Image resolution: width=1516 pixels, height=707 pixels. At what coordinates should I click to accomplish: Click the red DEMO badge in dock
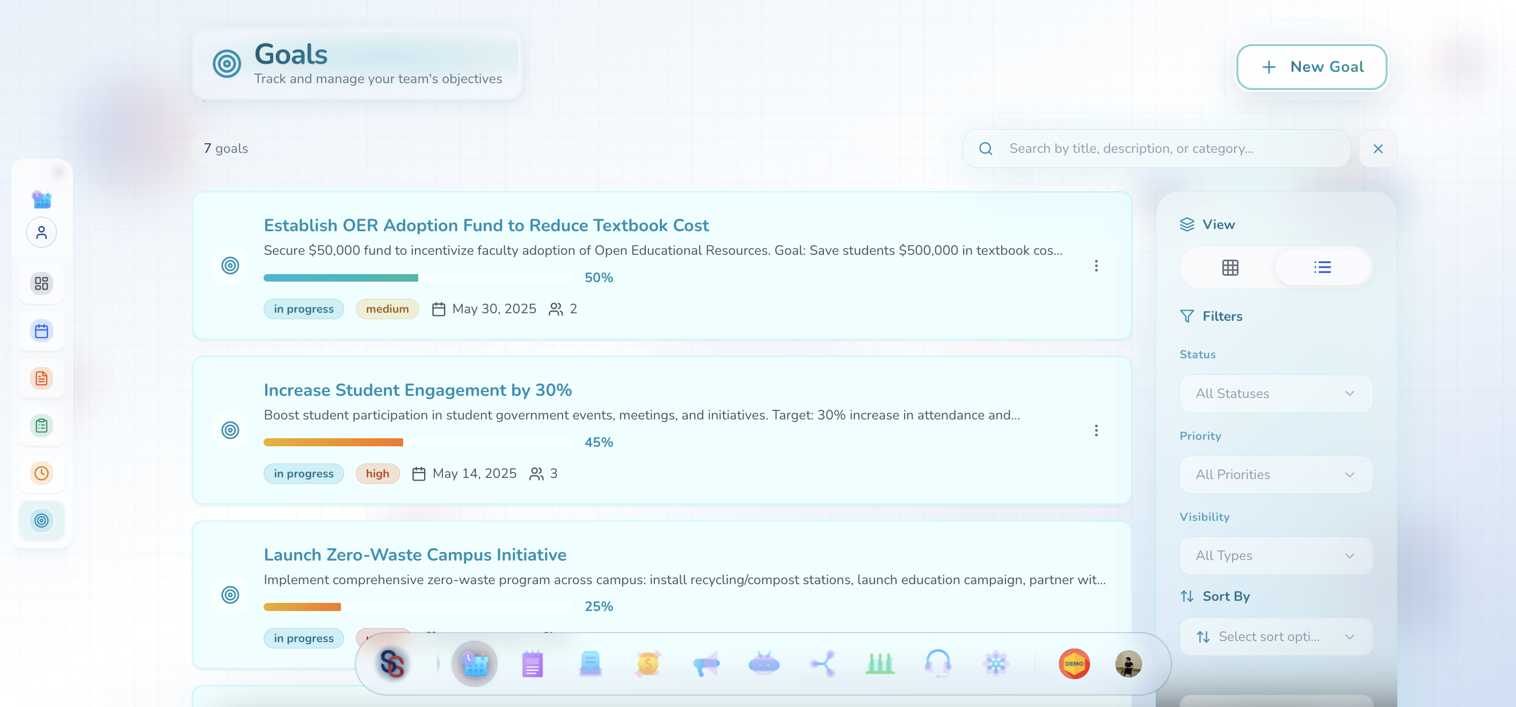pyautogui.click(x=1074, y=664)
